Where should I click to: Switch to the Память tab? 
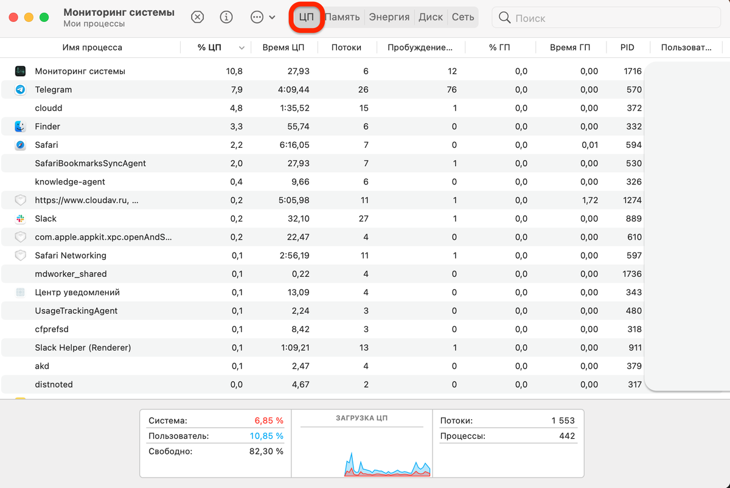(342, 17)
